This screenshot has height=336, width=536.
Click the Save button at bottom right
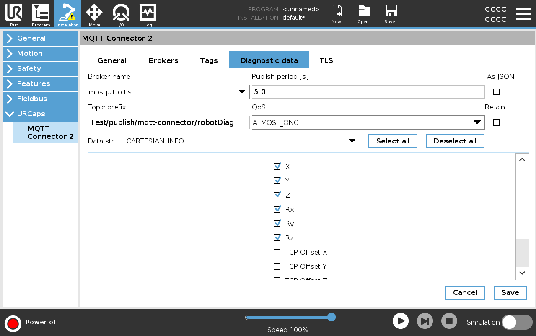coord(510,292)
